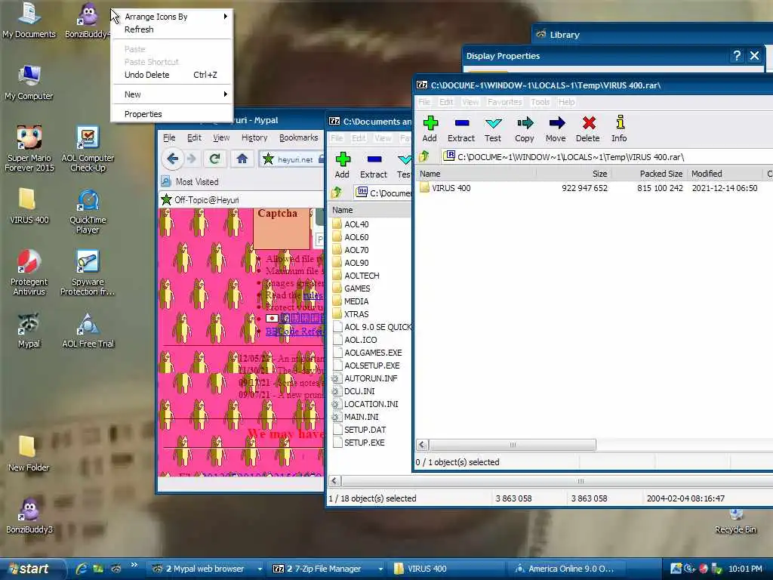Select AOL Free Trial desktop icon
The image size is (773, 580).
[88, 331]
